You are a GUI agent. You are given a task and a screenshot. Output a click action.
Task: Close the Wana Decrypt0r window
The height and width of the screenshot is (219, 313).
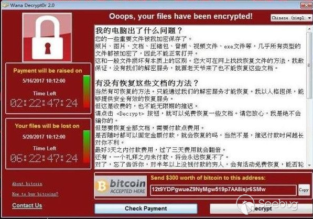306,5
